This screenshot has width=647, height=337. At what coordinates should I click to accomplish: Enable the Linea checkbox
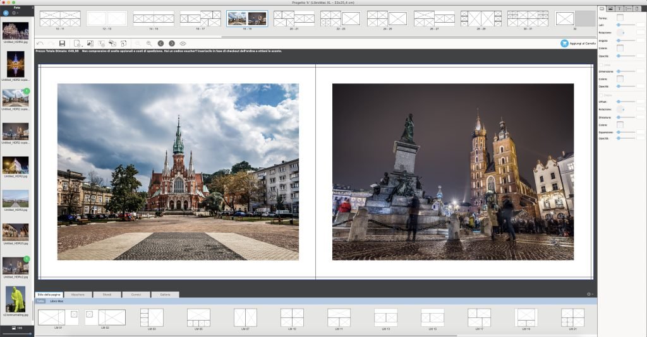click(x=602, y=65)
